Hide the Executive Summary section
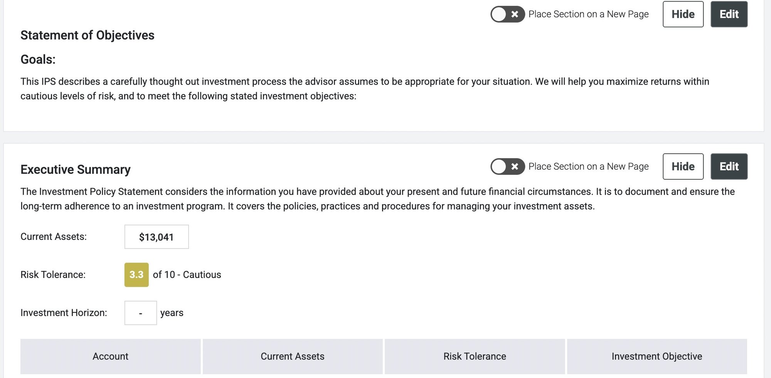This screenshot has width=771, height=378. pyautogui.click(x=683, y=167)
